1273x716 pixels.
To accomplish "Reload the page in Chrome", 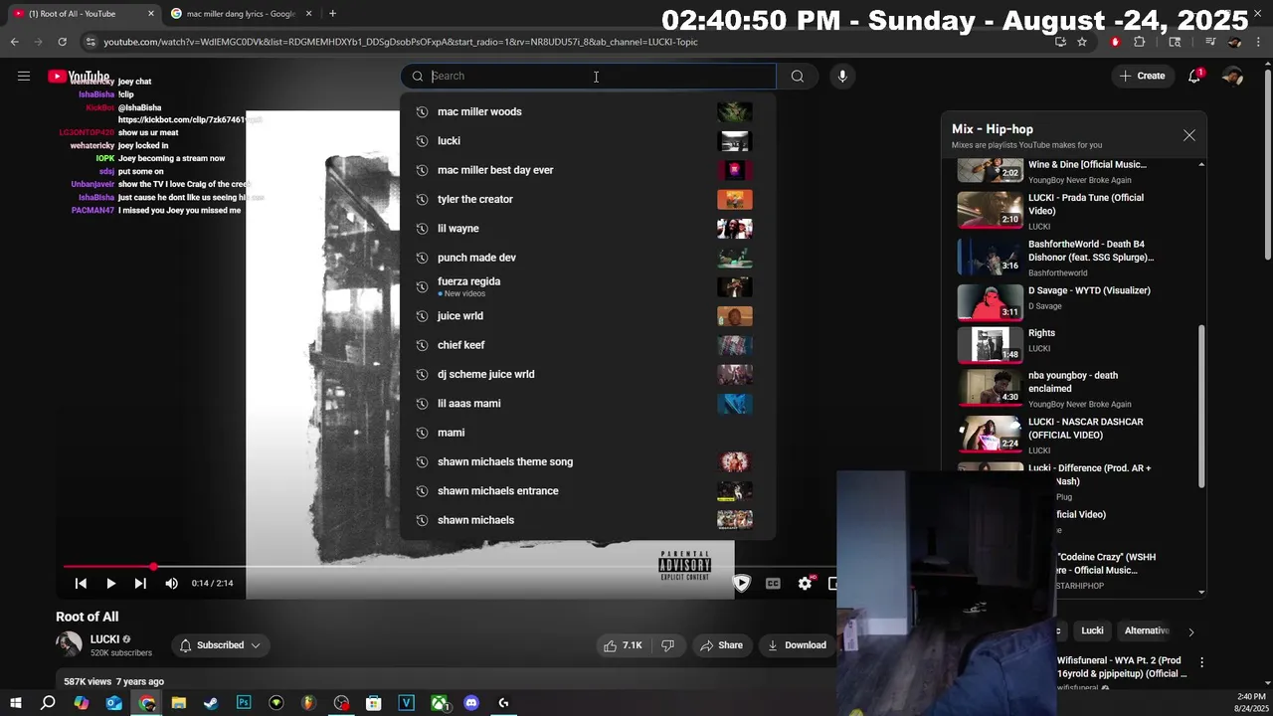I will [x=62, y=42].
